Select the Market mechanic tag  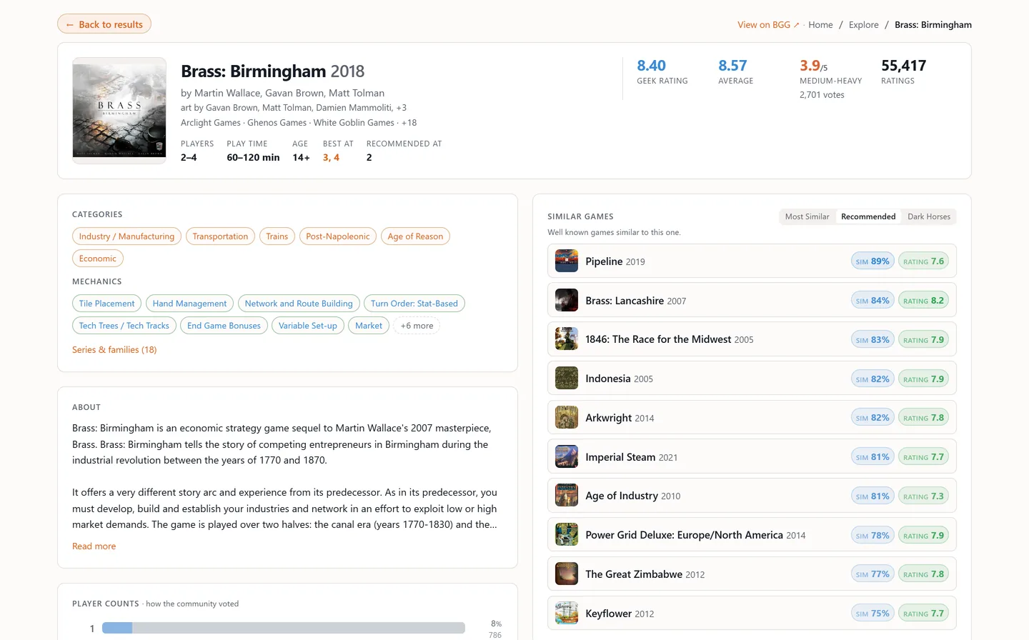tap(369, 326)
